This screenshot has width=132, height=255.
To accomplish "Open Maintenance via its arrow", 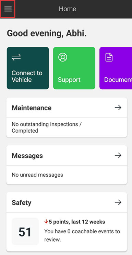I will click(118, 108).
